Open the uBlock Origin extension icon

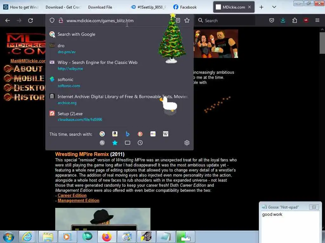point(306,20)
